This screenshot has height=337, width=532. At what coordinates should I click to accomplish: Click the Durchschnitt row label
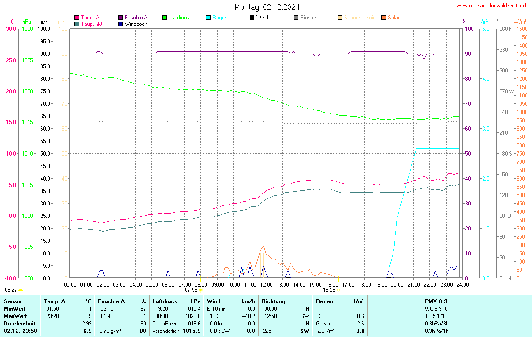tap(20, 323)
